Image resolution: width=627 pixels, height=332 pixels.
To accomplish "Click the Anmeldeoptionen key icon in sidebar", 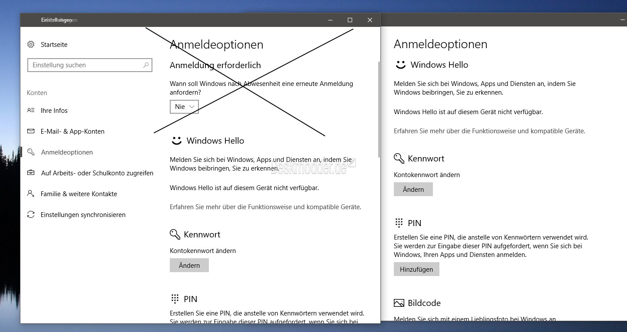I will tap(31, 152).
